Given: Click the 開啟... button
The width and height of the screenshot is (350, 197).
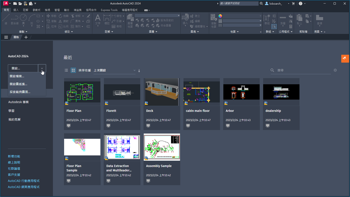Looking at the screenshot, I should [23, 68].
